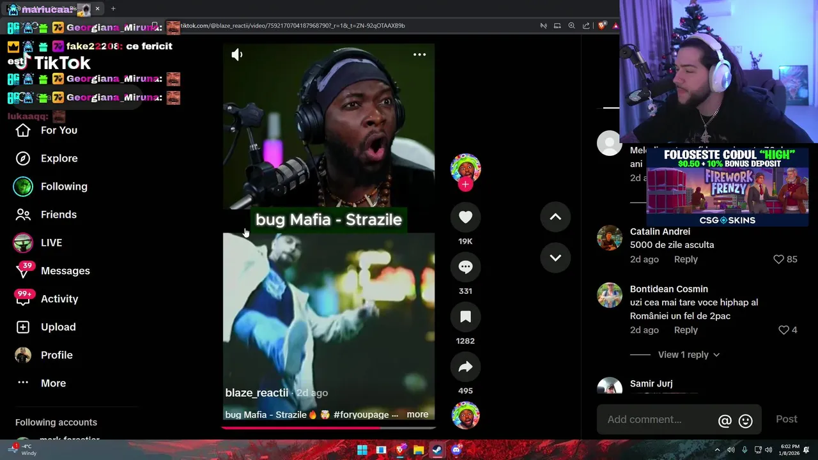Image resolution: width=818 pixels, height=460 pixels.
Task: Open Brave browser from the taskbar
Action: point(400,450)
